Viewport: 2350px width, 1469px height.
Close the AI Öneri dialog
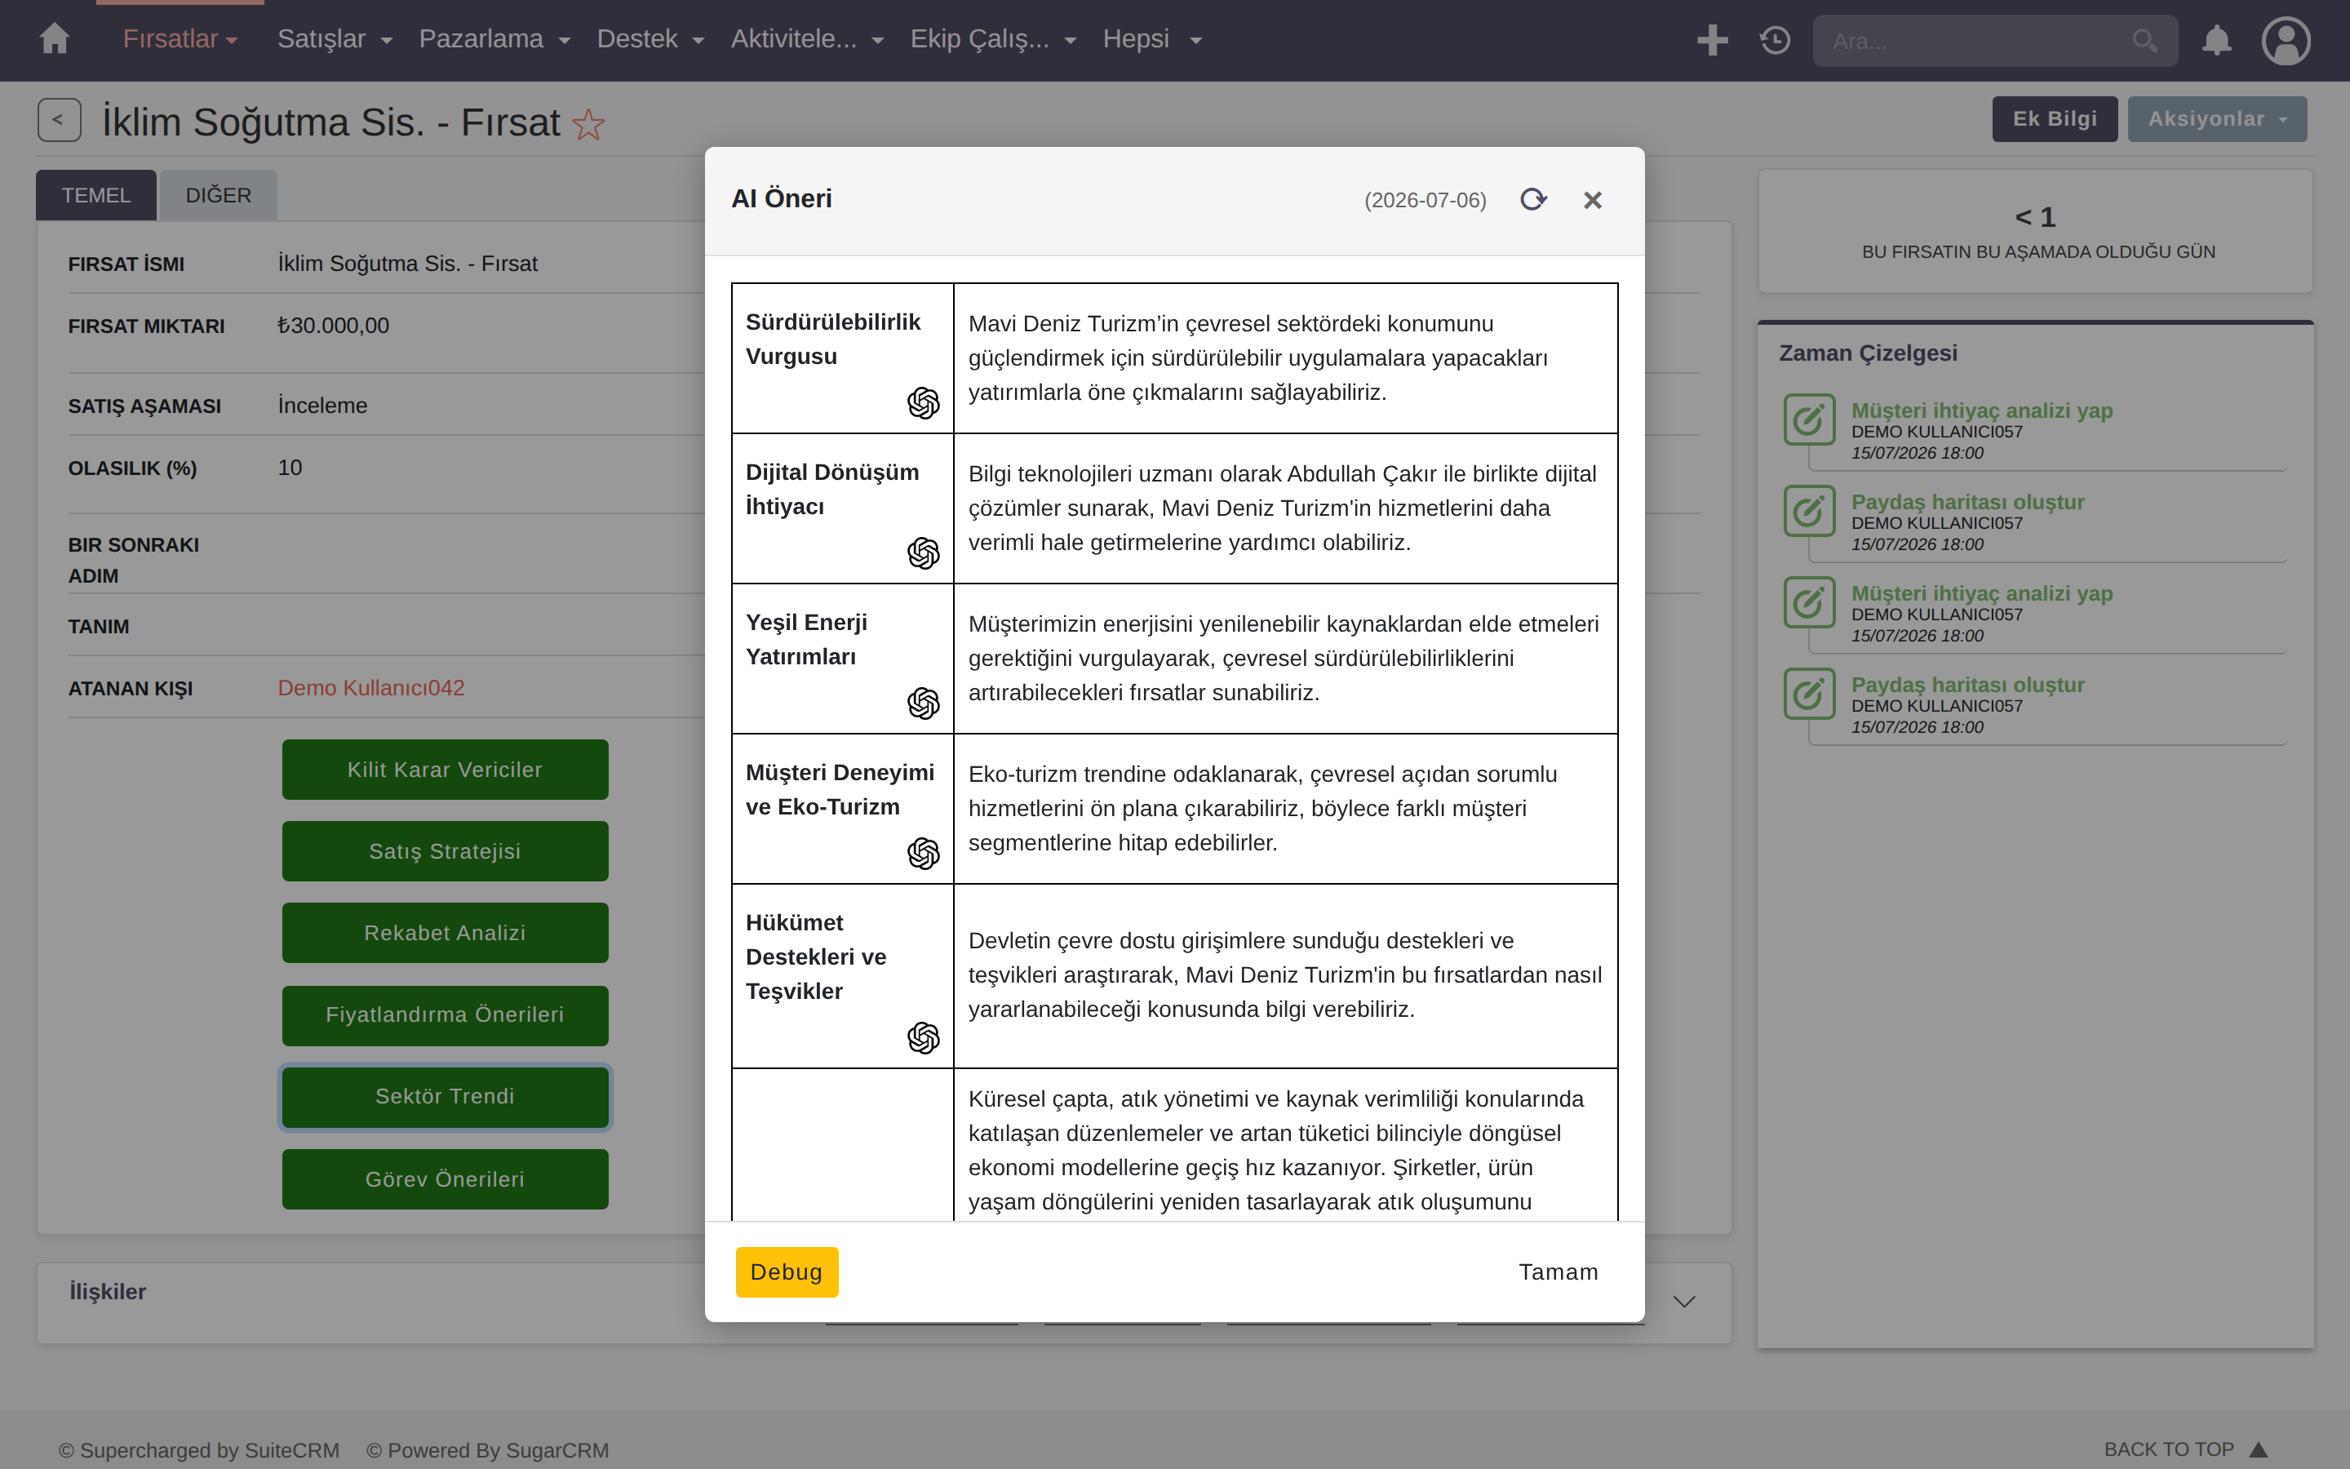(1593, 199)
